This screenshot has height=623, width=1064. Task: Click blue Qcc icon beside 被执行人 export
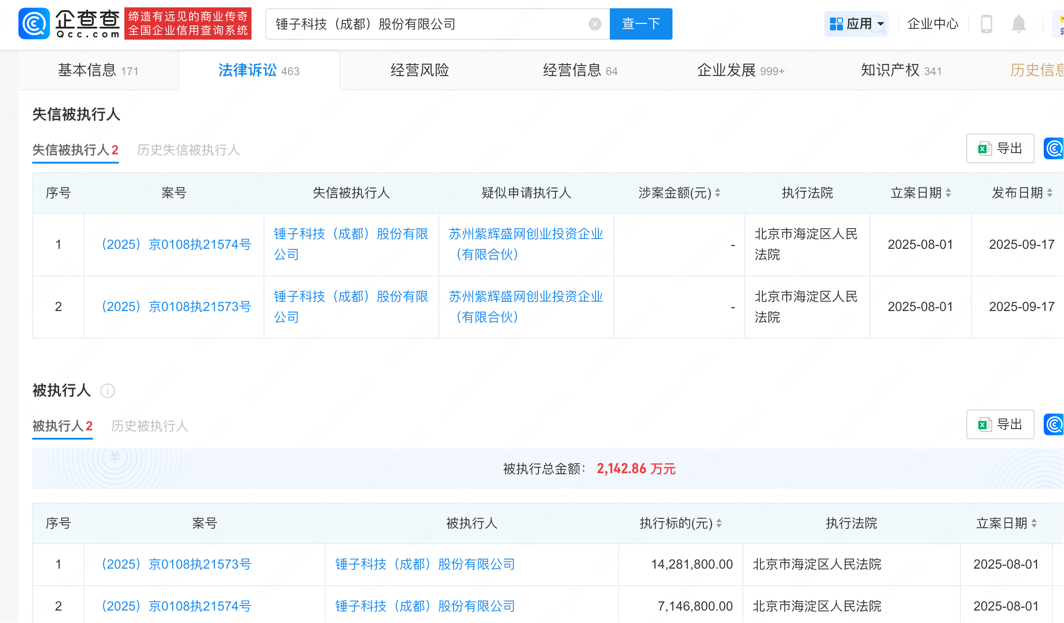[1054, 424]
